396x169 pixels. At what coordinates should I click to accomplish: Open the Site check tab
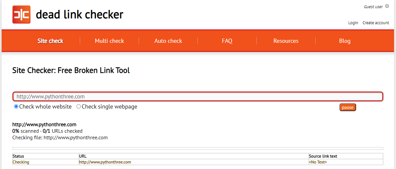(50, 41)
